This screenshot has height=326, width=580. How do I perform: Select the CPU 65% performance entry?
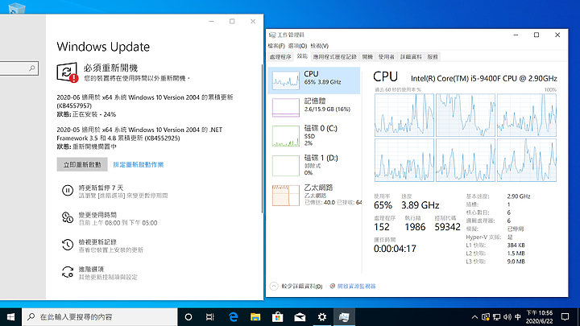pyautogui.click(x=313, y=80)
